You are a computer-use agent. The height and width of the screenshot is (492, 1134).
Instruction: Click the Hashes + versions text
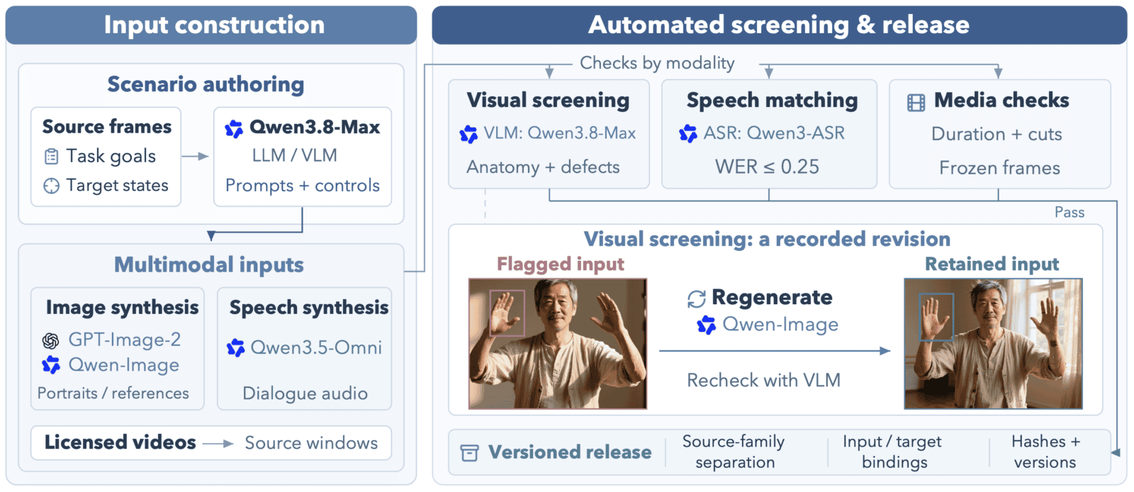(1045, 452)
